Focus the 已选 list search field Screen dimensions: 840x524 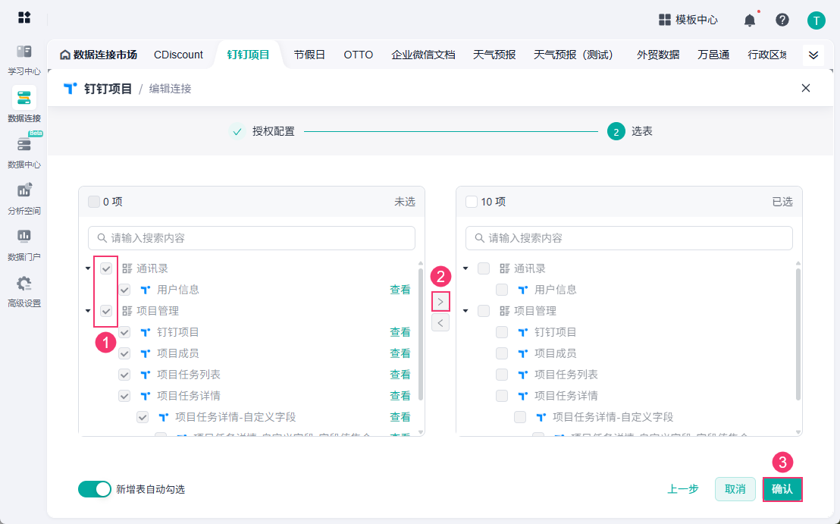click(x=629, y=238)
